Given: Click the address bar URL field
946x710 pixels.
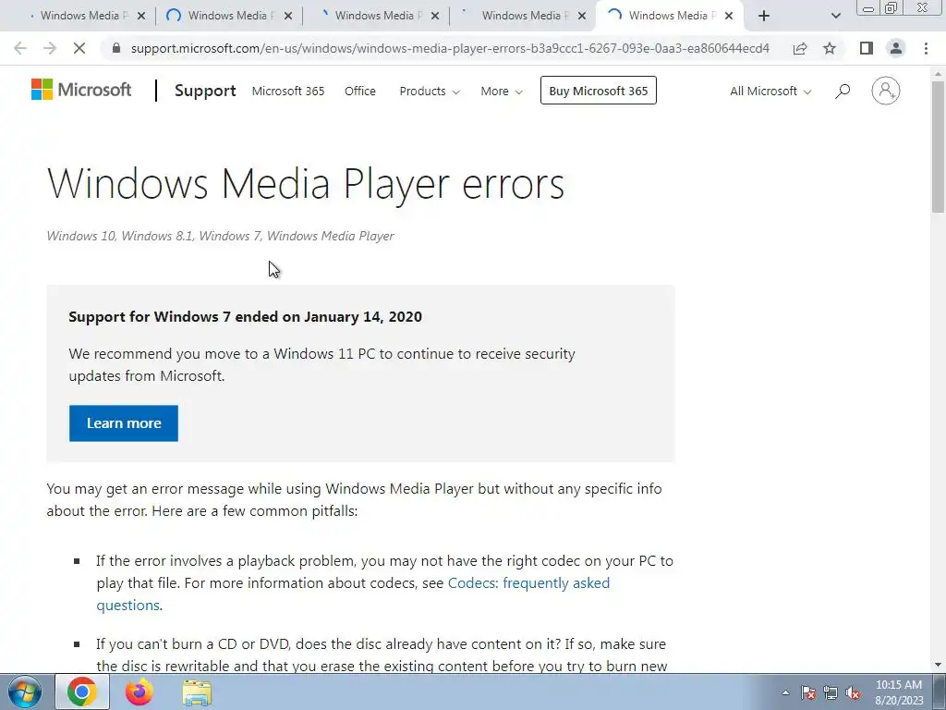Looking at the screenshot, I should coord(450,48).
